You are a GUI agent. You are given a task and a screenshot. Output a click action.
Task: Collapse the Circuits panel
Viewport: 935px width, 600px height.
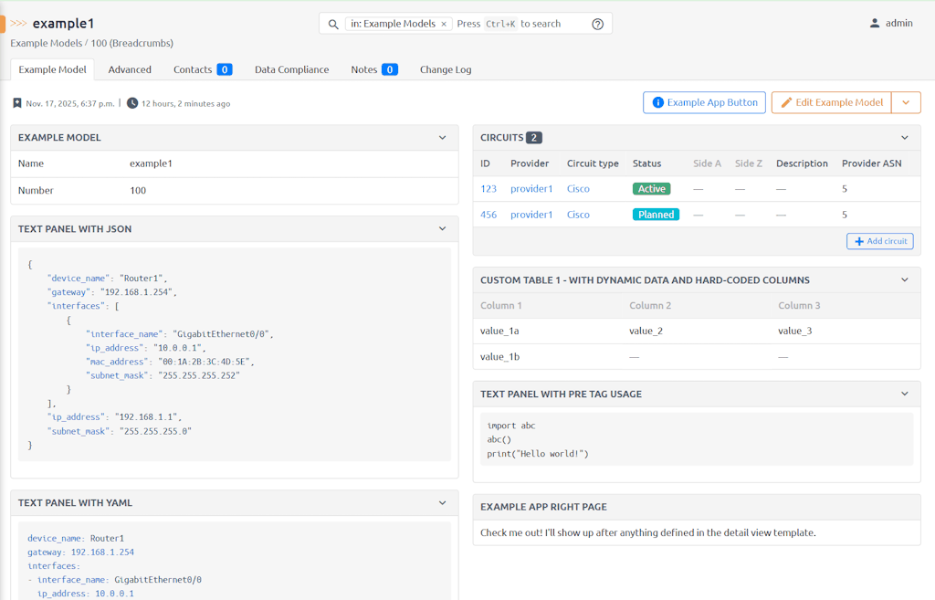(x=905, y=137)
